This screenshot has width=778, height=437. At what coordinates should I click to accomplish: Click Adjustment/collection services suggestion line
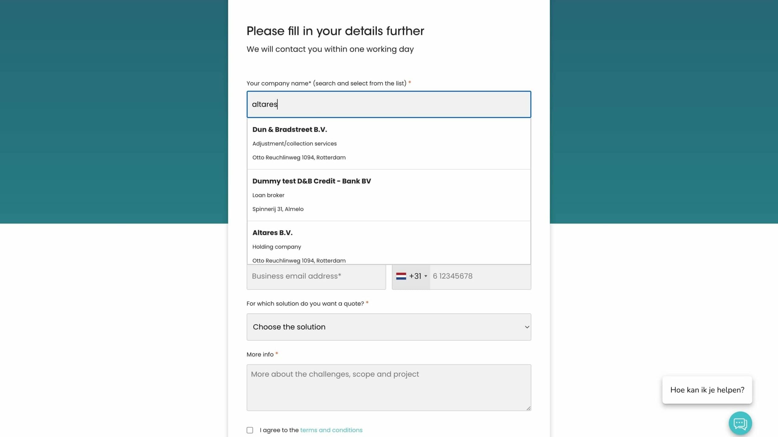click(294, 144)
